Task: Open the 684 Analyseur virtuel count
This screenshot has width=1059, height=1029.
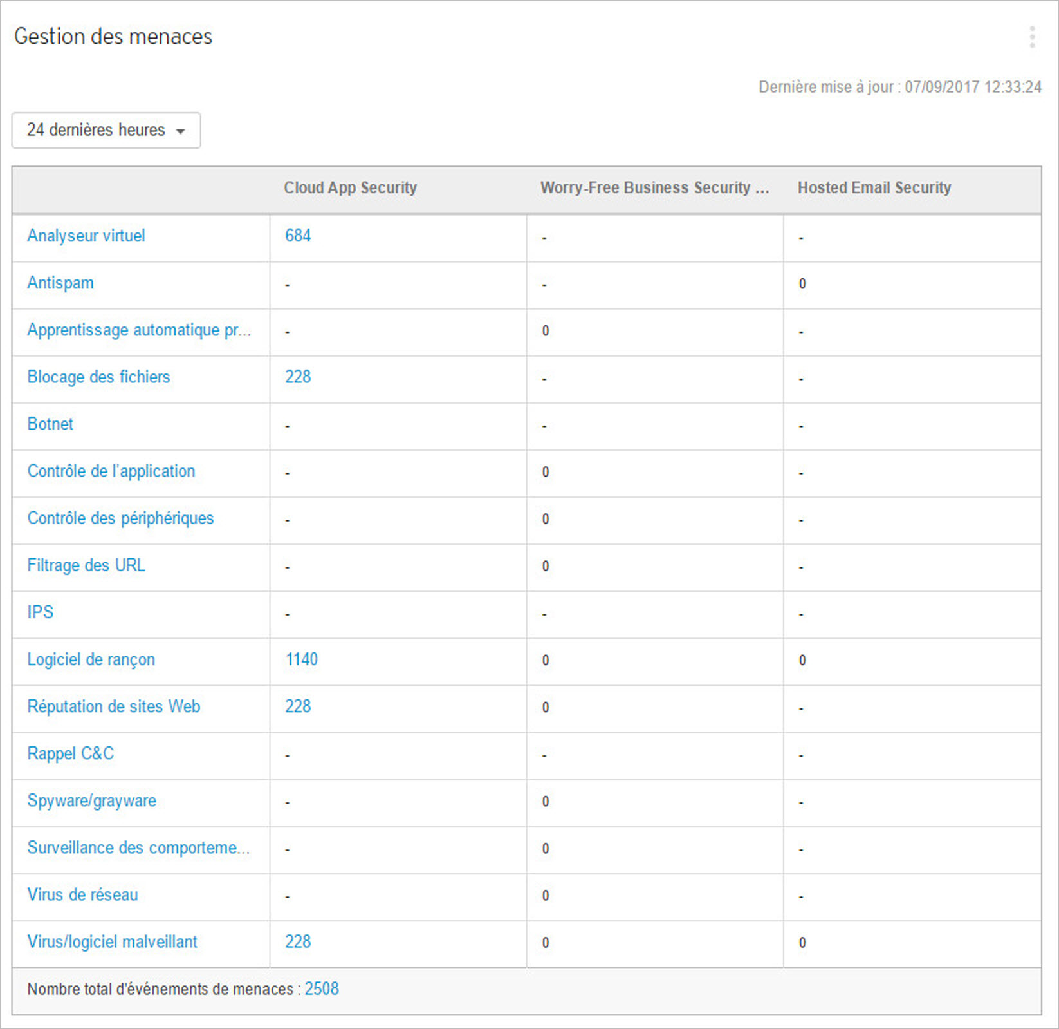Action: [298, 236]
